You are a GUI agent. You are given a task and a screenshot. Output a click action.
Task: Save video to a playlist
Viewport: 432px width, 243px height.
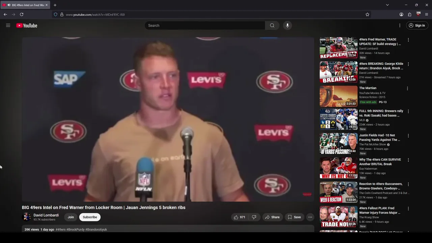tap(294, 217)
